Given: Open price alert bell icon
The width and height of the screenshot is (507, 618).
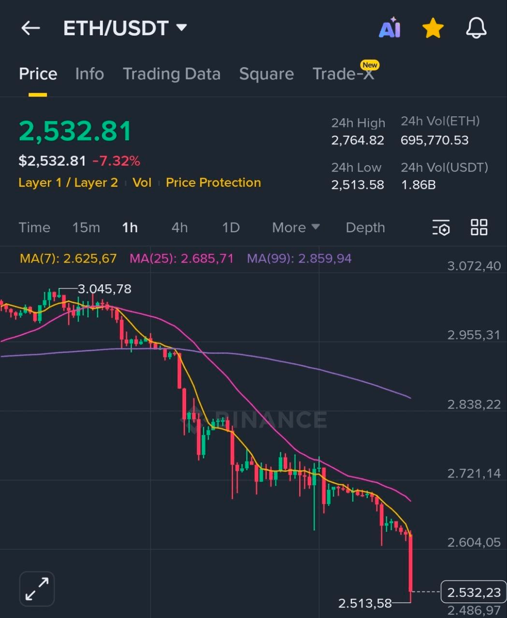Looking at the screenshot, I should coord(476,28).
